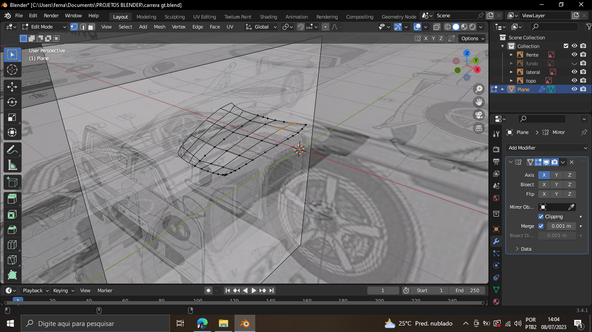The height and width of the screenshot is (332, 592).
Task: Activate the Annotate pencil tool
Action: [x=12, y=150]
